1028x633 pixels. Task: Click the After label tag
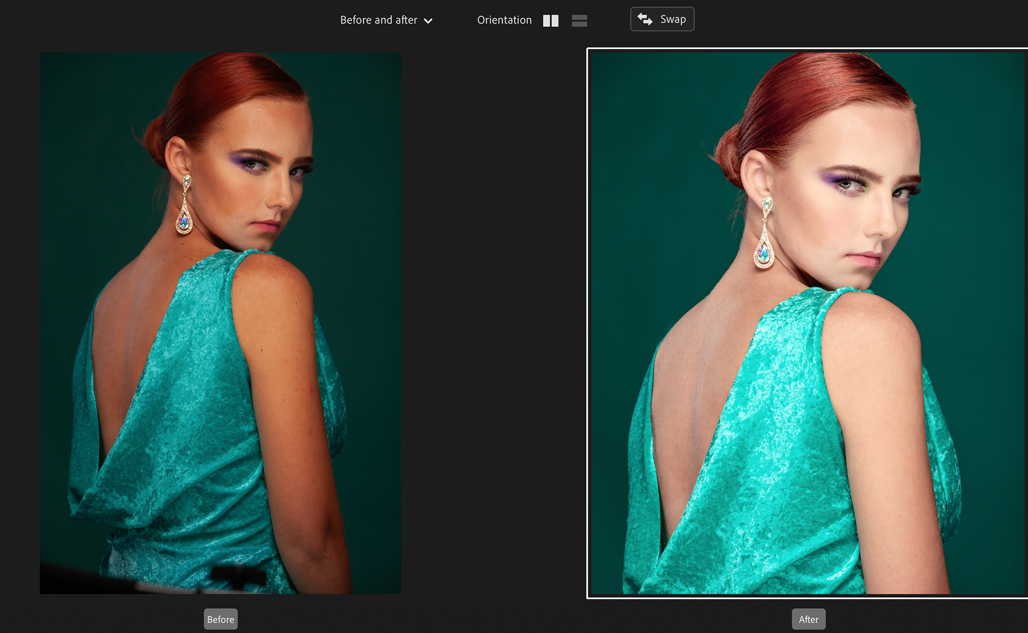tap(808, 619)
